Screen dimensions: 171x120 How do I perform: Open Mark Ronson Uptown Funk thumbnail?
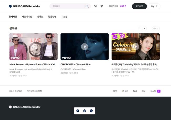coord(33,47)
